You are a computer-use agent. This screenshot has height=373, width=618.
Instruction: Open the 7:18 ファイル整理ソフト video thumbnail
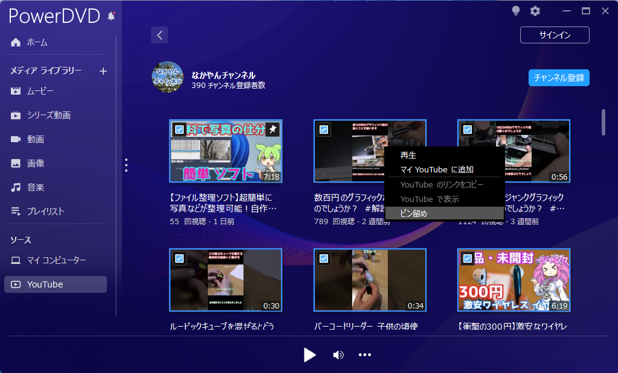226,151
